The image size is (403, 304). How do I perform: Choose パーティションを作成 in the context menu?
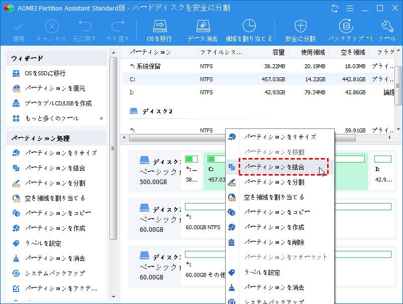pyautogui.click(x=280, y=227)
